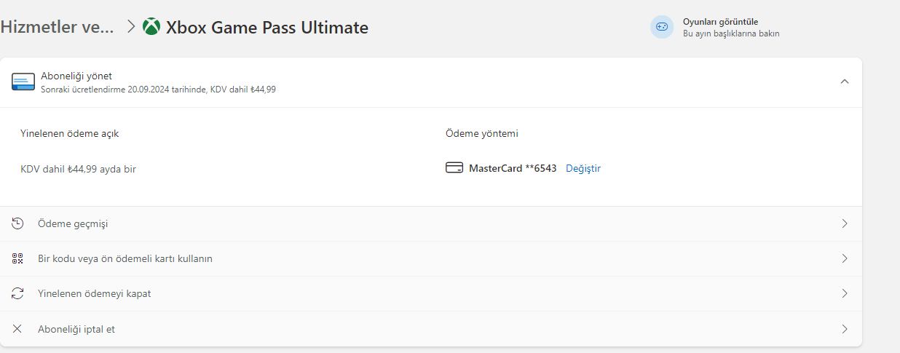Click the Değiştir link
The height and width of the screenshot is (353, 900).
click(583, 168)
